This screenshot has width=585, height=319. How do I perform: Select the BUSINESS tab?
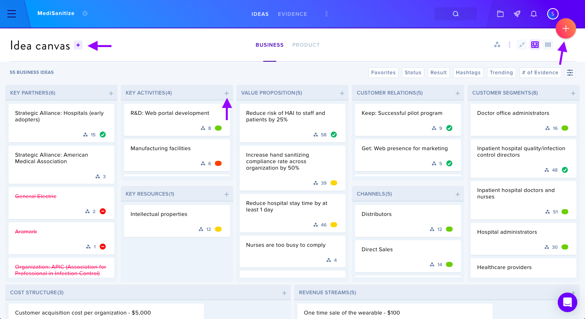[270, 45]
